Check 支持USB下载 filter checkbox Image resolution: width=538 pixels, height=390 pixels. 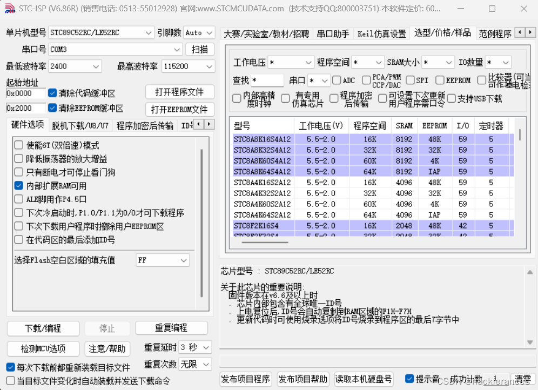(x=452, y=98)
